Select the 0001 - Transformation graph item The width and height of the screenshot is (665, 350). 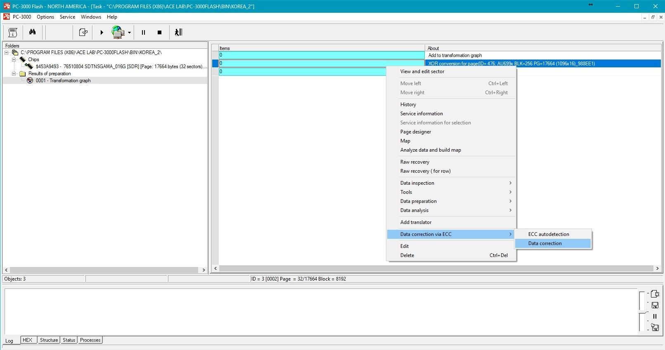coord(63,81)
